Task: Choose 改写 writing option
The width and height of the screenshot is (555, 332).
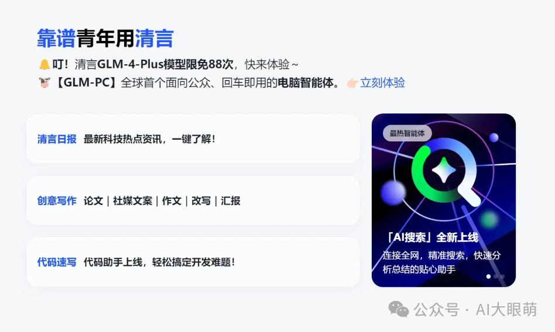Action: click(201, 201)
